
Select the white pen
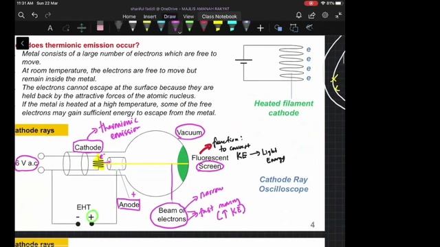(x=133, y=26)
